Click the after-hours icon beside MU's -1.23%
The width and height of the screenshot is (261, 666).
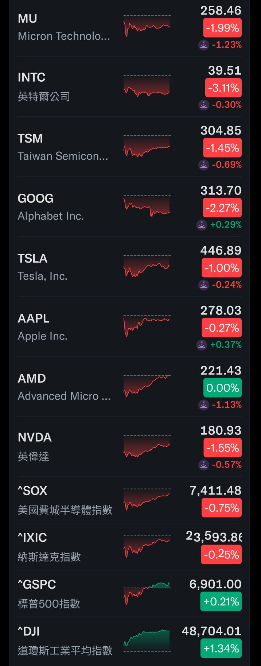pyautogui.click(x=203, y=45)
